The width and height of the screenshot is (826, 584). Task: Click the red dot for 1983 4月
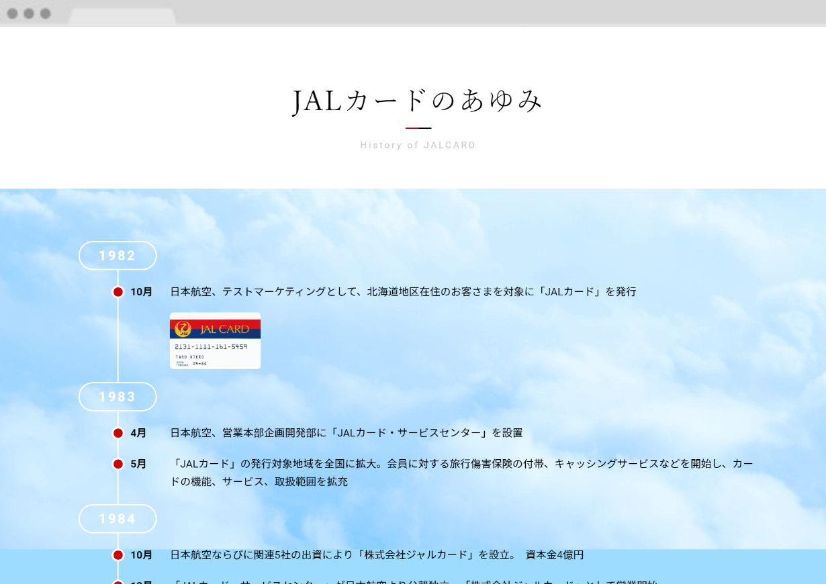pos(118,433)
